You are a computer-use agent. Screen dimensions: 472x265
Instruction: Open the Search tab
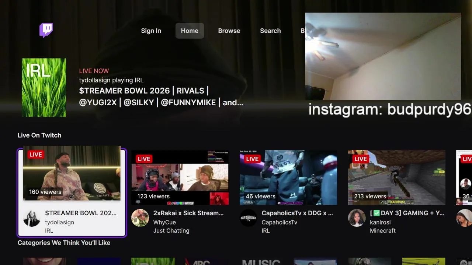tap(270, 31)
